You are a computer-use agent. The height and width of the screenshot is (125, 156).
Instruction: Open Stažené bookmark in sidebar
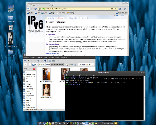tap(27, 100)
